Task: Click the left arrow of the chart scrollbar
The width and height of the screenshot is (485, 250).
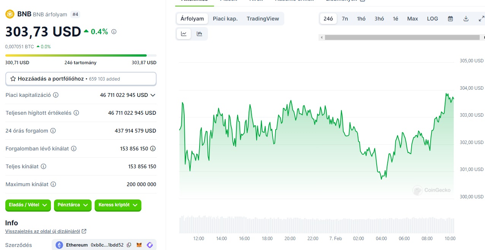Action: coord(322,37)
